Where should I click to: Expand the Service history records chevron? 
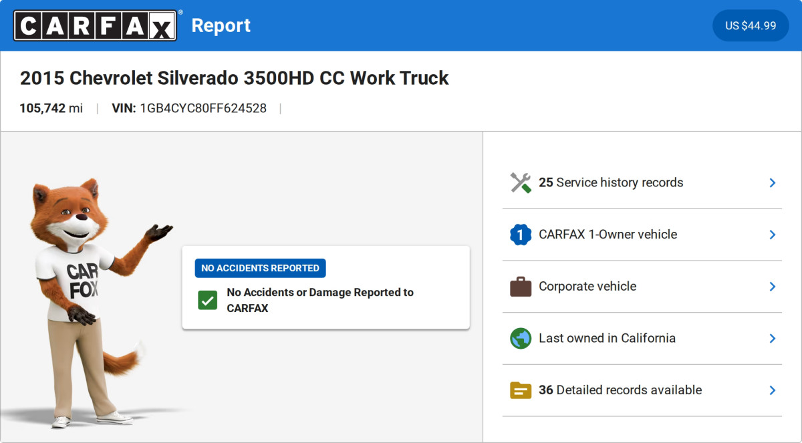tap(772, 182)
